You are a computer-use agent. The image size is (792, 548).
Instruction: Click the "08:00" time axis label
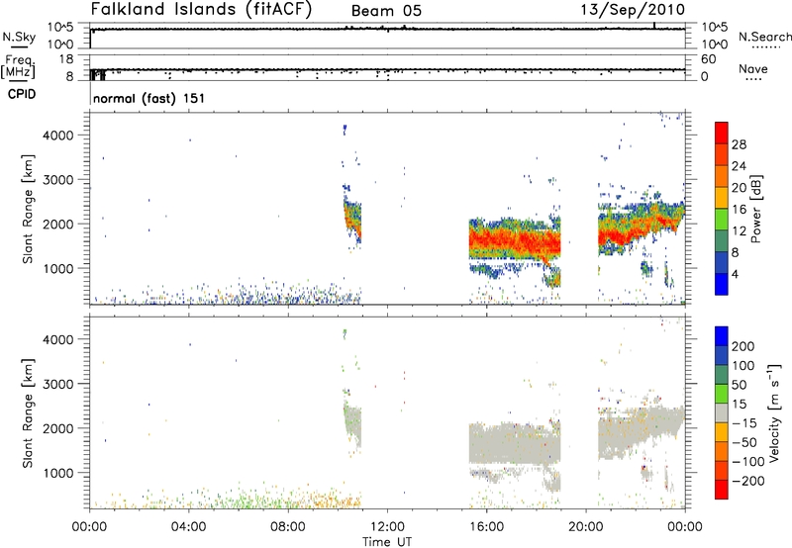pos(288,527)
